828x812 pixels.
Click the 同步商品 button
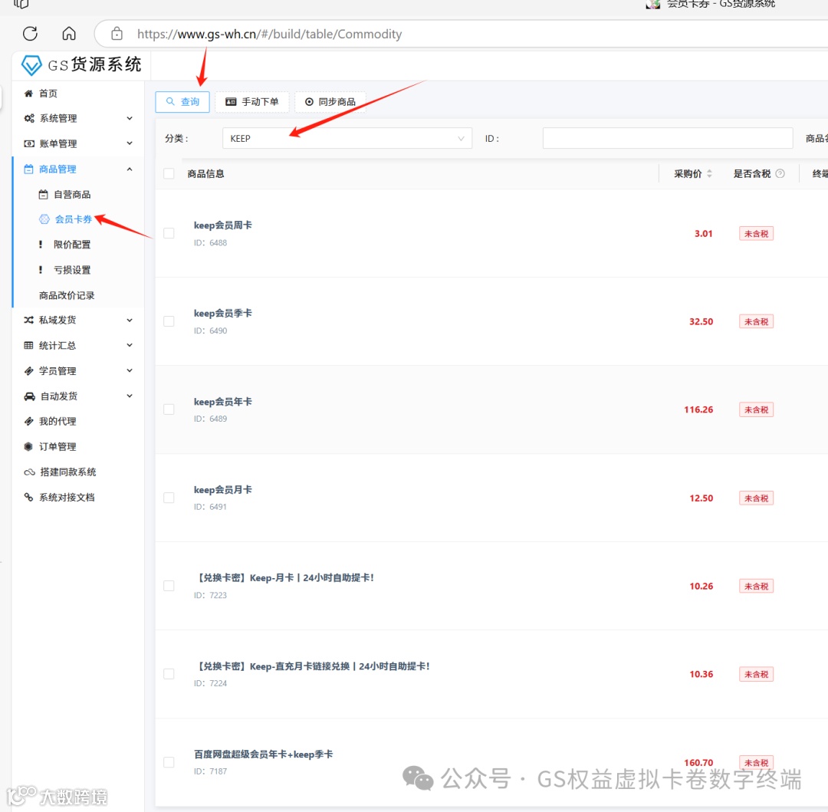pyautogui.click(x=330, y=102)
